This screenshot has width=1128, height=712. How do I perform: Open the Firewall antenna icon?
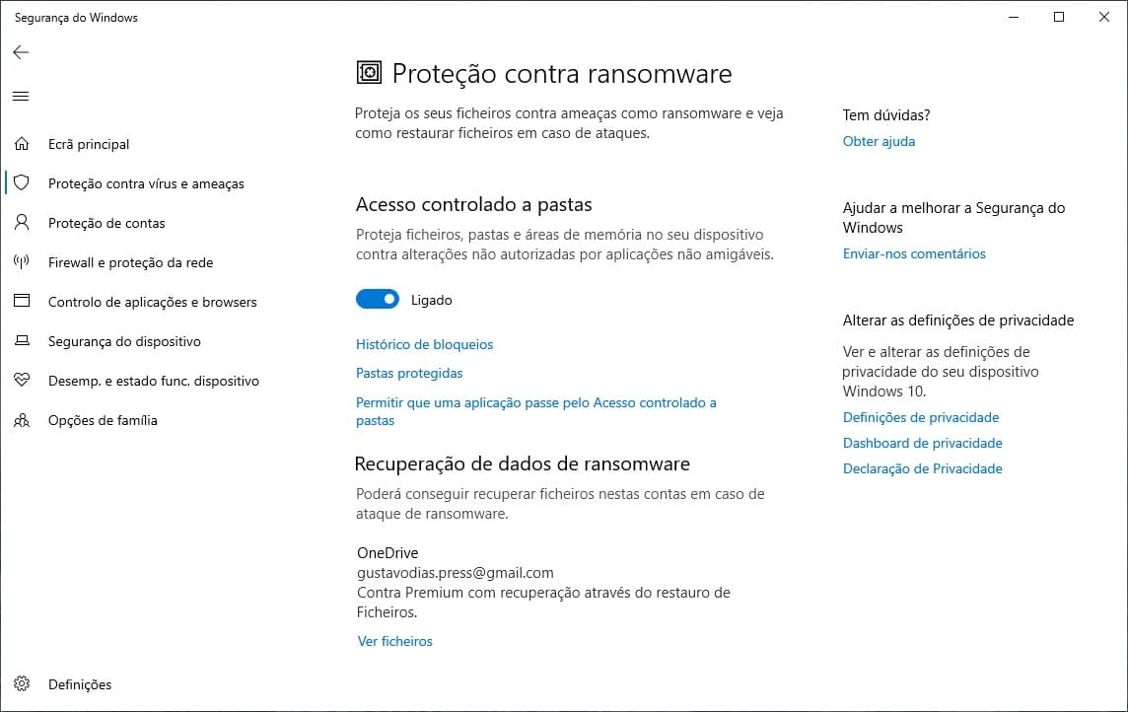(22, 261)
